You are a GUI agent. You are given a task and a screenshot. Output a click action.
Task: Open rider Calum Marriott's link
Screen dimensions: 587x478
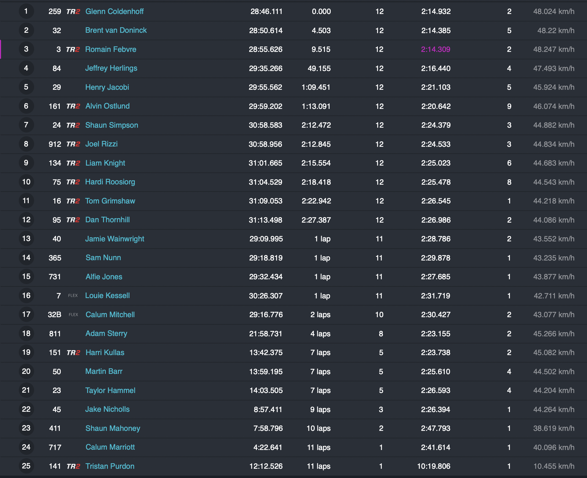point(110,447)
